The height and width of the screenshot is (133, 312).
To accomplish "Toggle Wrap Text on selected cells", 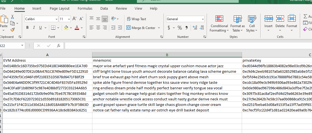I will 136,19.
